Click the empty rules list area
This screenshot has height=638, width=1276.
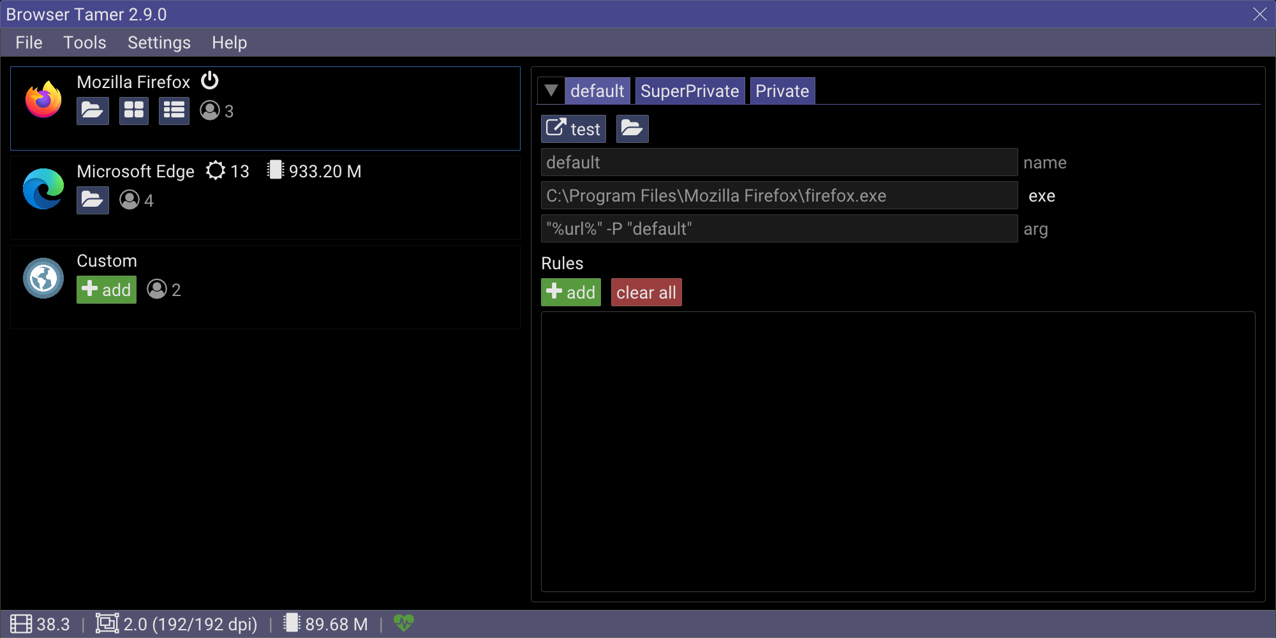point(898,452)
